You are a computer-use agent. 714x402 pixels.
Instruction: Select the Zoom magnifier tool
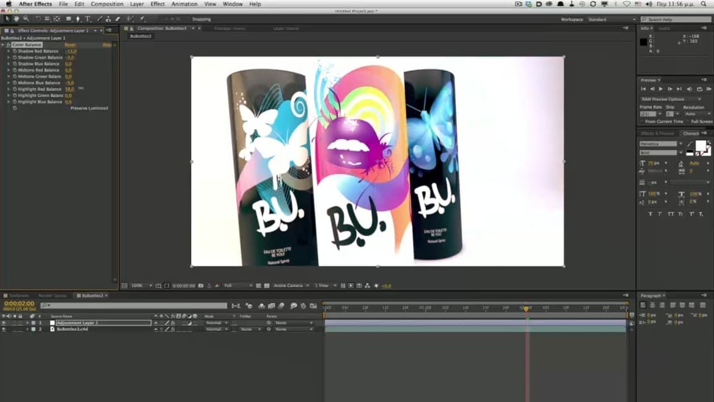[26, 19]
